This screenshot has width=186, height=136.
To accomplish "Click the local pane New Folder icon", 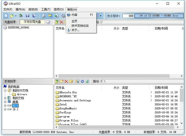I will click(62, 81).
